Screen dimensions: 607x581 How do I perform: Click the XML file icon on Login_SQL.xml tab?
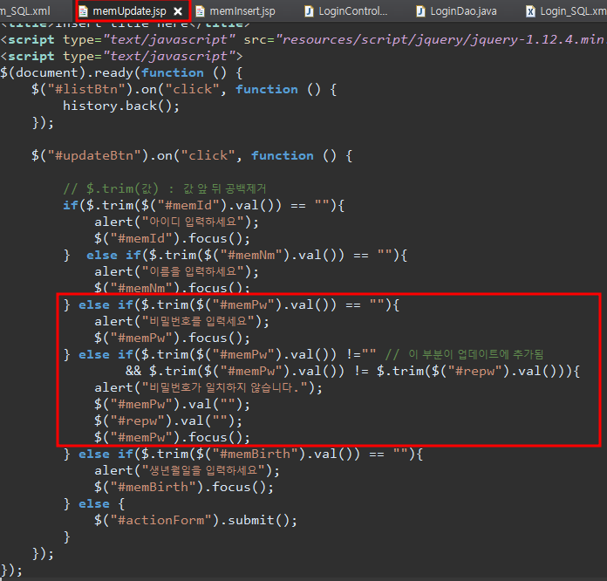click(531, 11)
